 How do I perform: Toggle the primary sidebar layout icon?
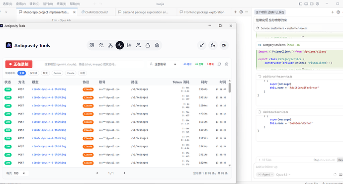(x=301, y=3)
